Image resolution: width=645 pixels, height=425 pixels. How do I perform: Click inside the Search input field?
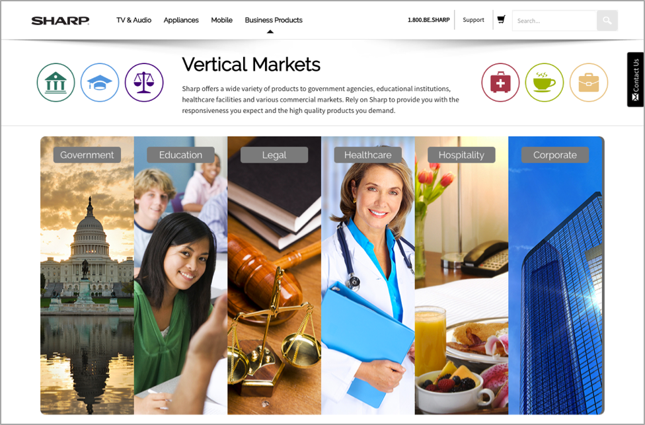coord(554,20)
